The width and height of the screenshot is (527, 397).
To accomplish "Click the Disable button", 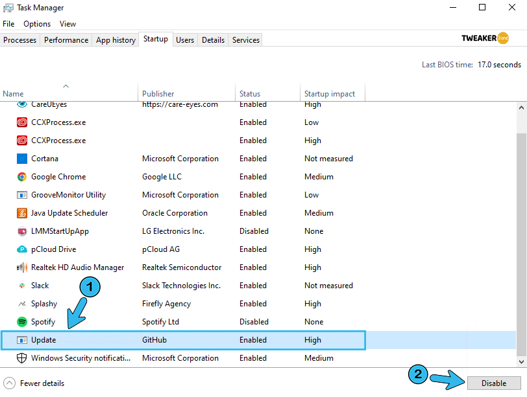I will [x=494, y=383].
